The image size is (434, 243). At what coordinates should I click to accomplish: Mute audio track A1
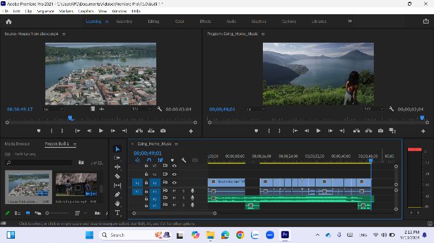point(174,191)
